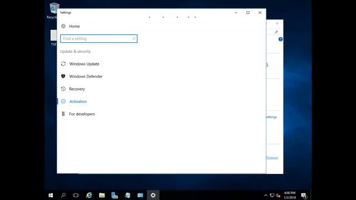356x200 pixels.
Task: Open Task View on taskbar
Action: pyautogui.click(x=76, y=195)
